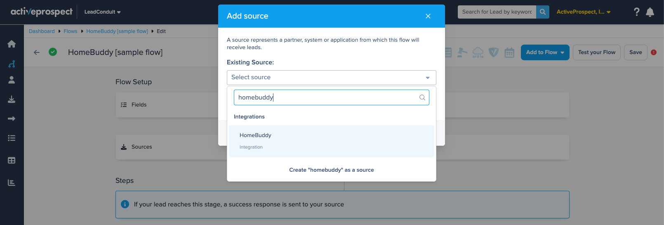Click the calendar icon in the flow toolbar

[509, 52]
